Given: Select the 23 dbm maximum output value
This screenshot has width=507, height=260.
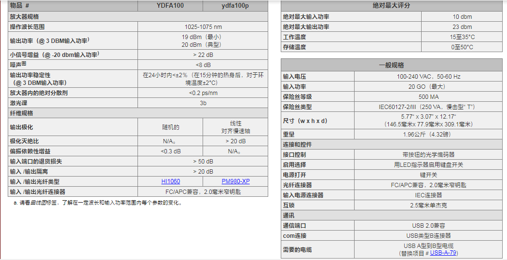Looking at the screenshot, I should (462, 27).
